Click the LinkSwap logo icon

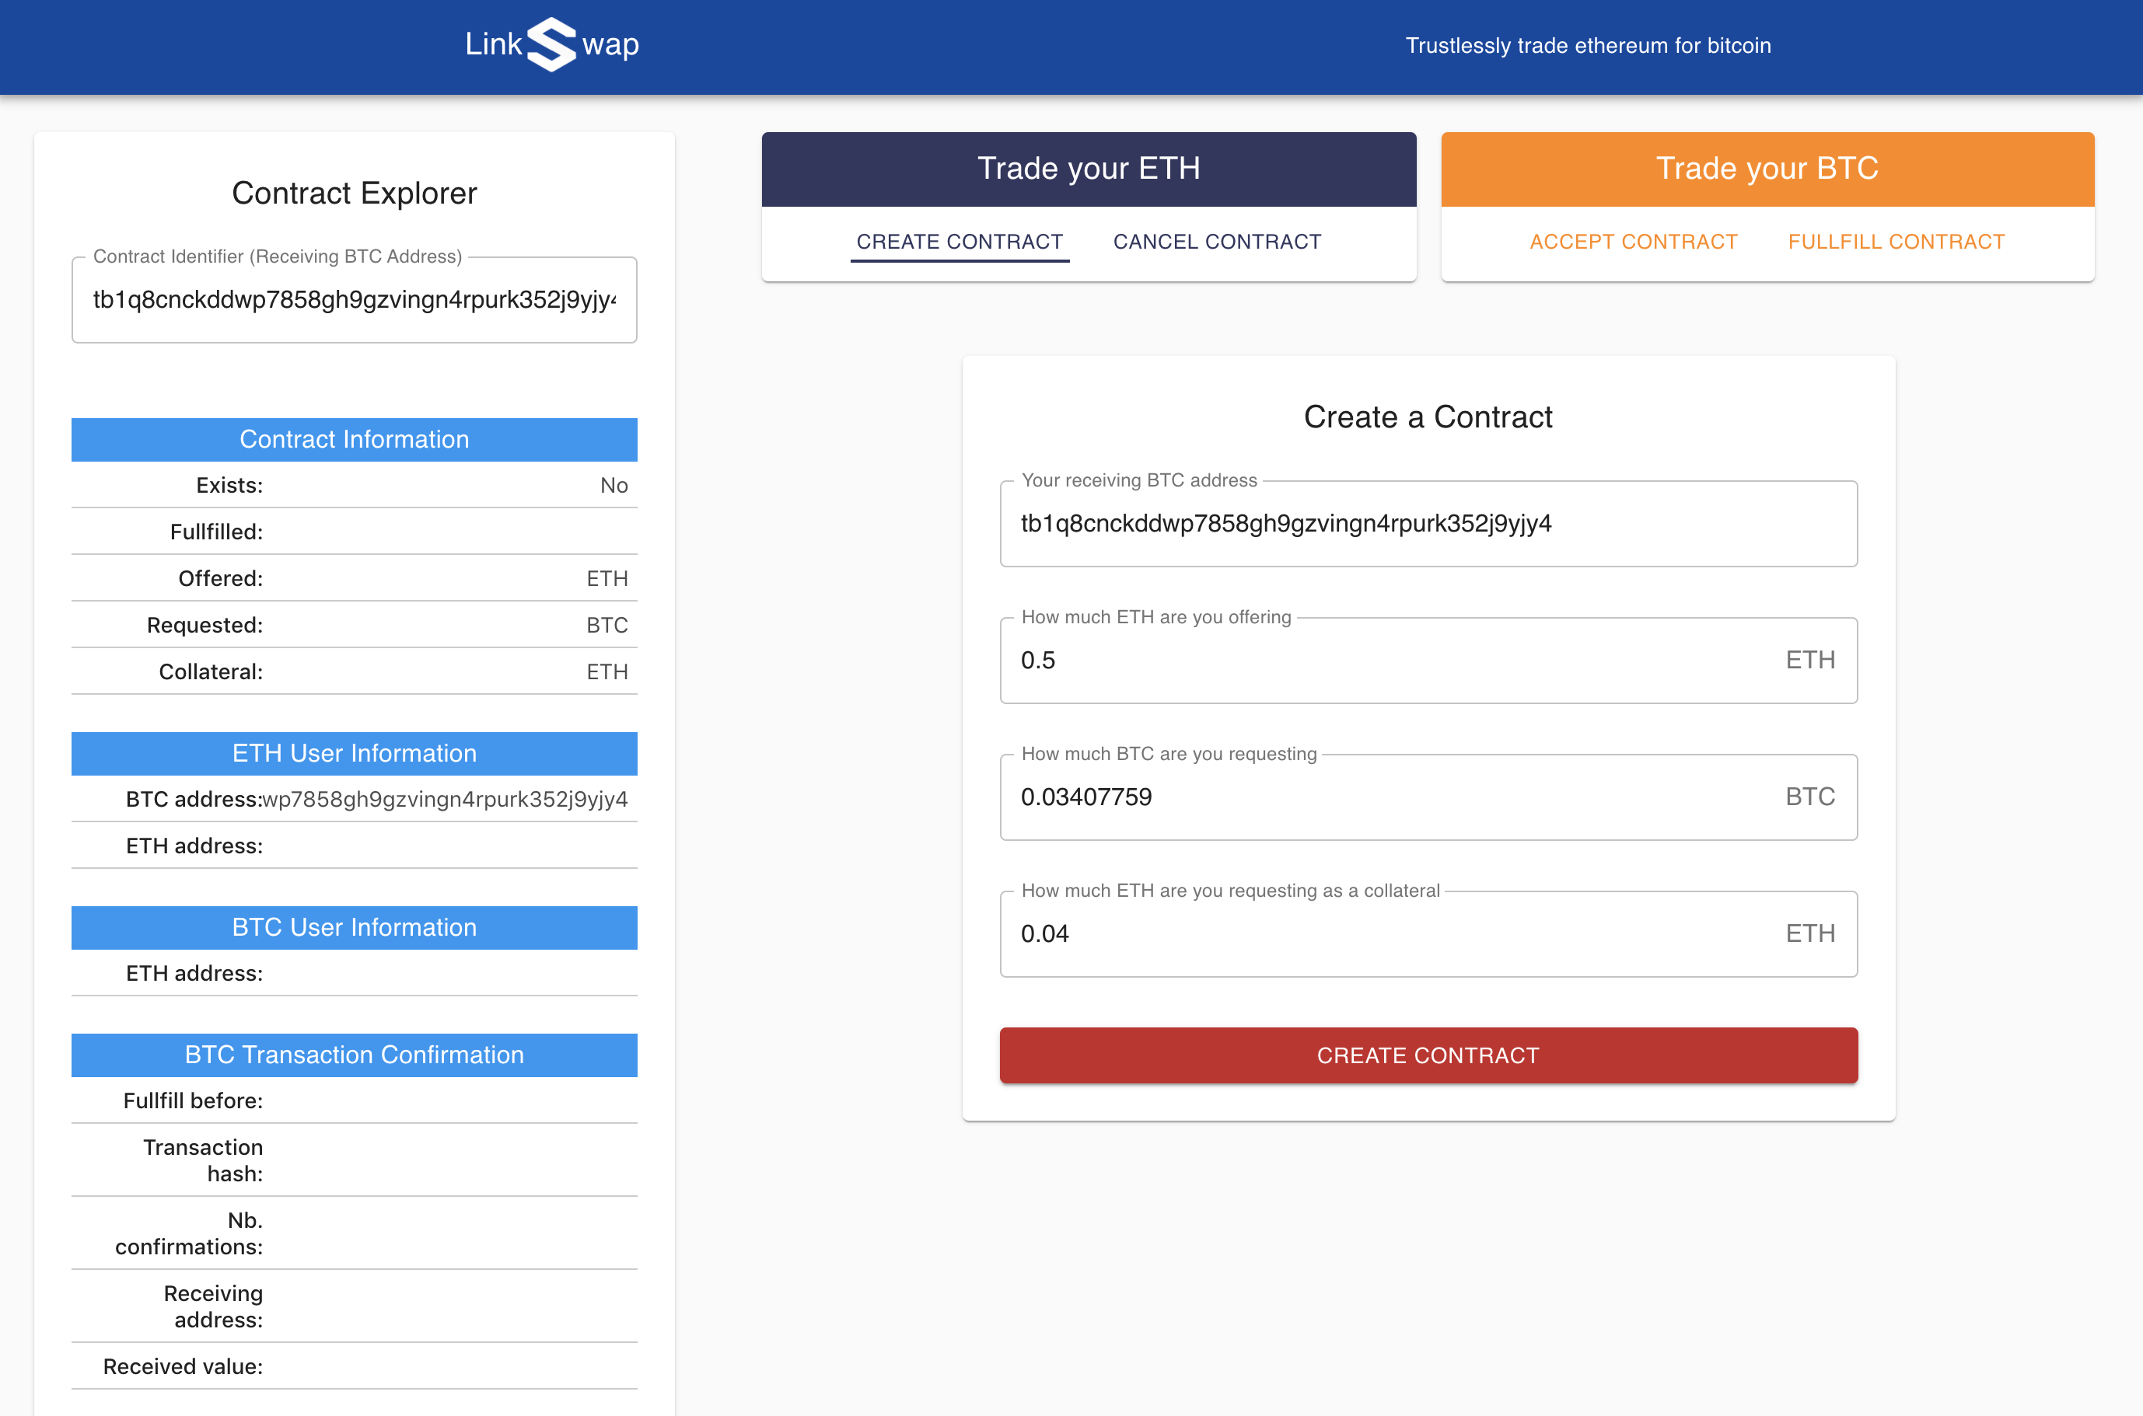pyautogui.click(x=551, y=44)
